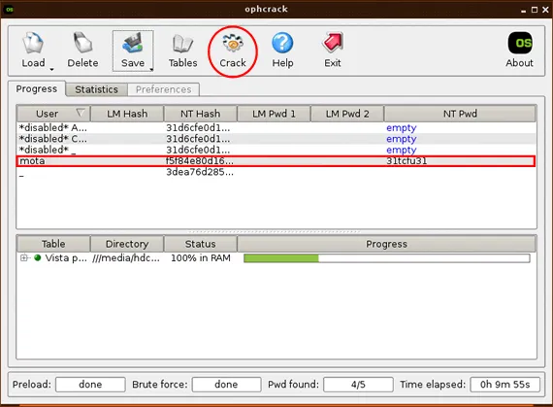This screenshot has height=407, width=553.
Task: Open the About OS icon
Action: [520, 43]
